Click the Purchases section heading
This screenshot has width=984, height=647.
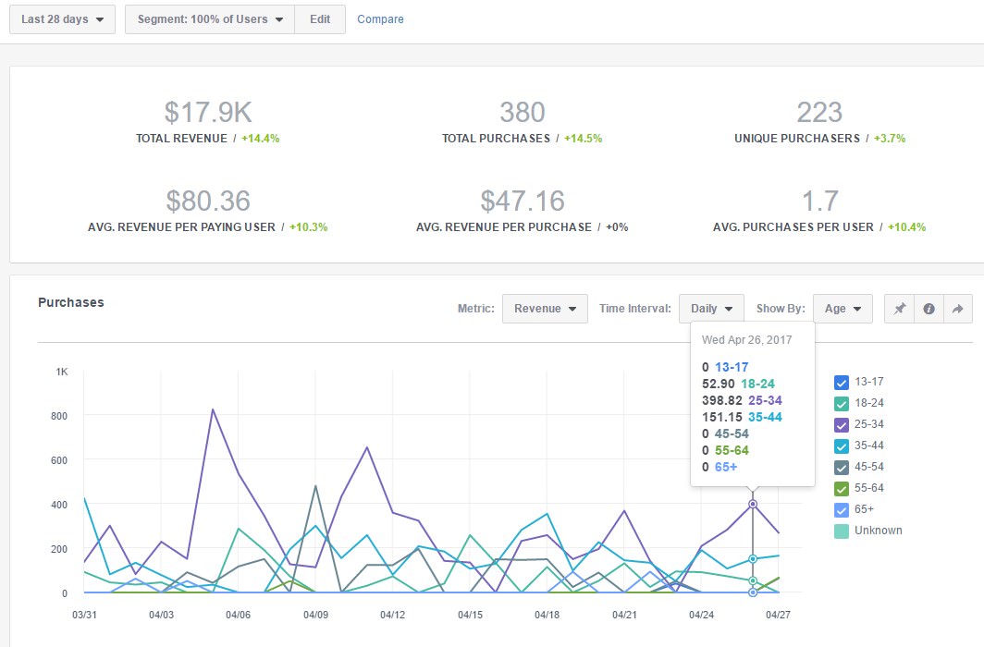[x=71, y=302]
